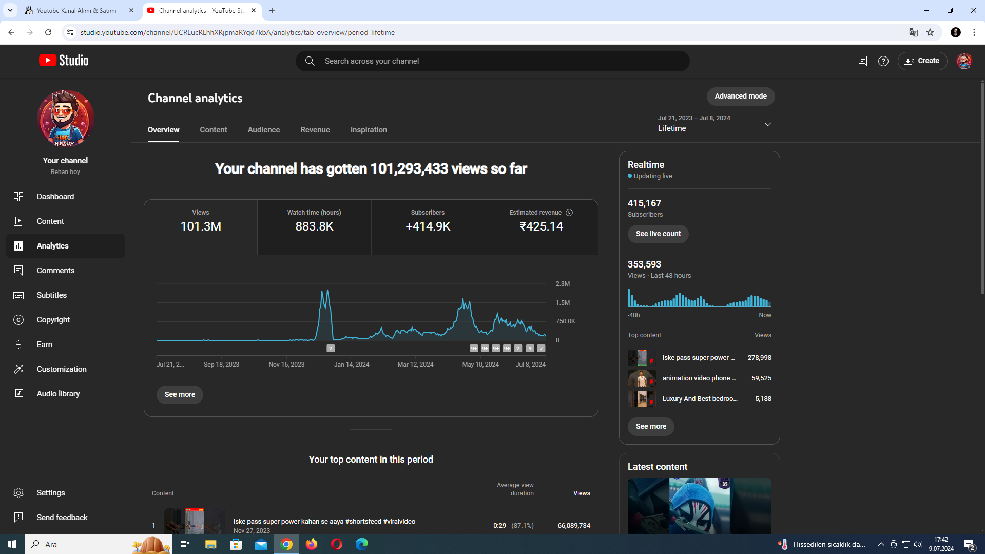
Task: Click the chart marker labeled 2 near January
Action: (x=331, y=349)
